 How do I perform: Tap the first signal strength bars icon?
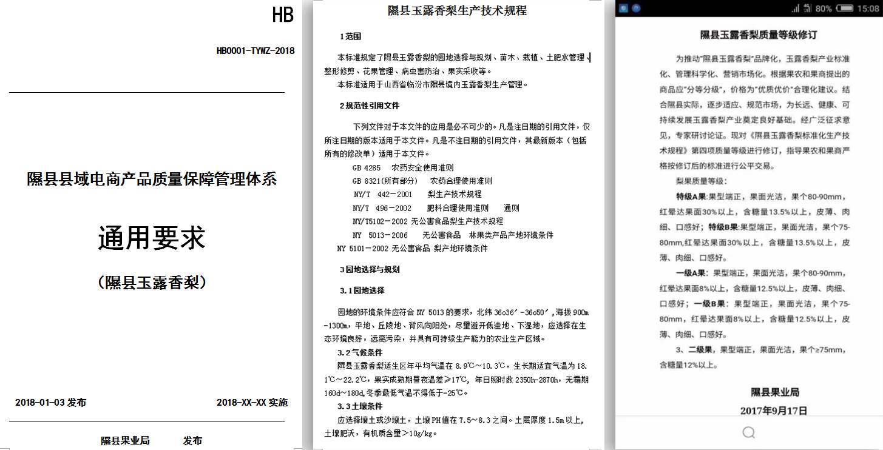796,8
